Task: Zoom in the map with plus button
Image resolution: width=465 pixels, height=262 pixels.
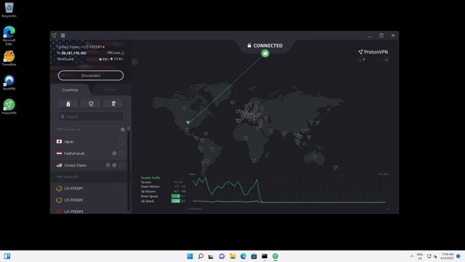Action: [x=386, y=60]
